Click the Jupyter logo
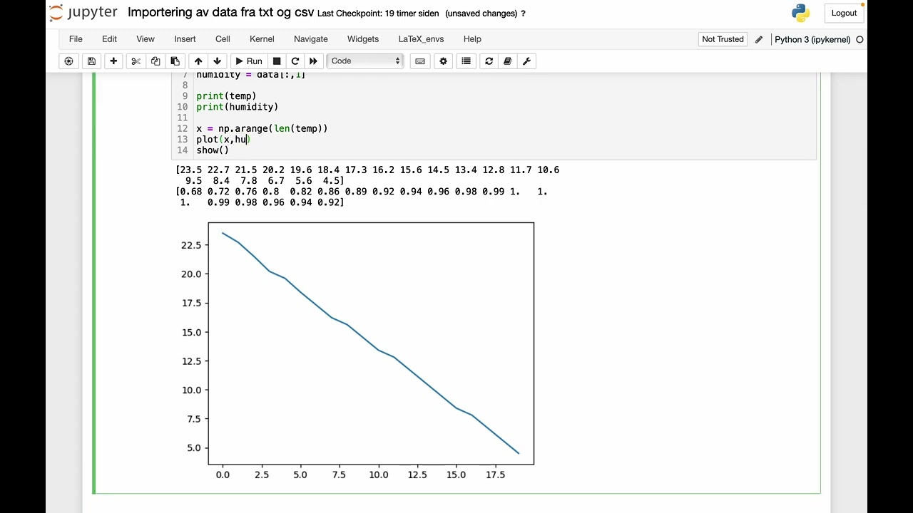The height and width of the screenshot is (513, 913). (83, 13)
